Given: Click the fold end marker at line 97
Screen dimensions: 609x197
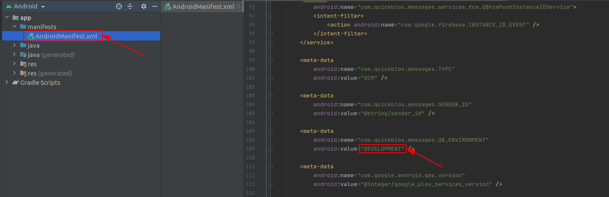Looking at the screenshot, I should pos(270,43).
